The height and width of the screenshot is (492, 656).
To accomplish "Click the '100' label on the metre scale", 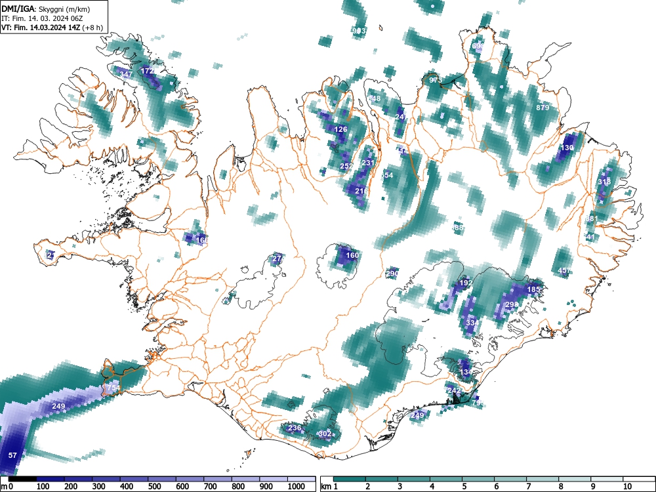I will click(x=43, y=487).
